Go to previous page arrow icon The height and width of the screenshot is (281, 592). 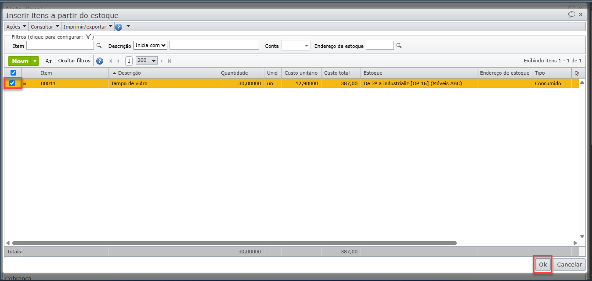(x=118, y=61)
